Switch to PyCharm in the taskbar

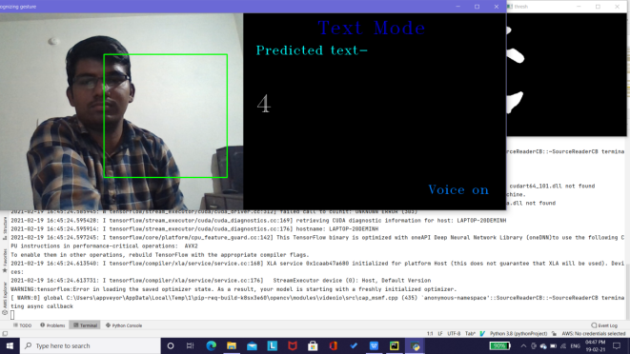(x=395, y=345)
